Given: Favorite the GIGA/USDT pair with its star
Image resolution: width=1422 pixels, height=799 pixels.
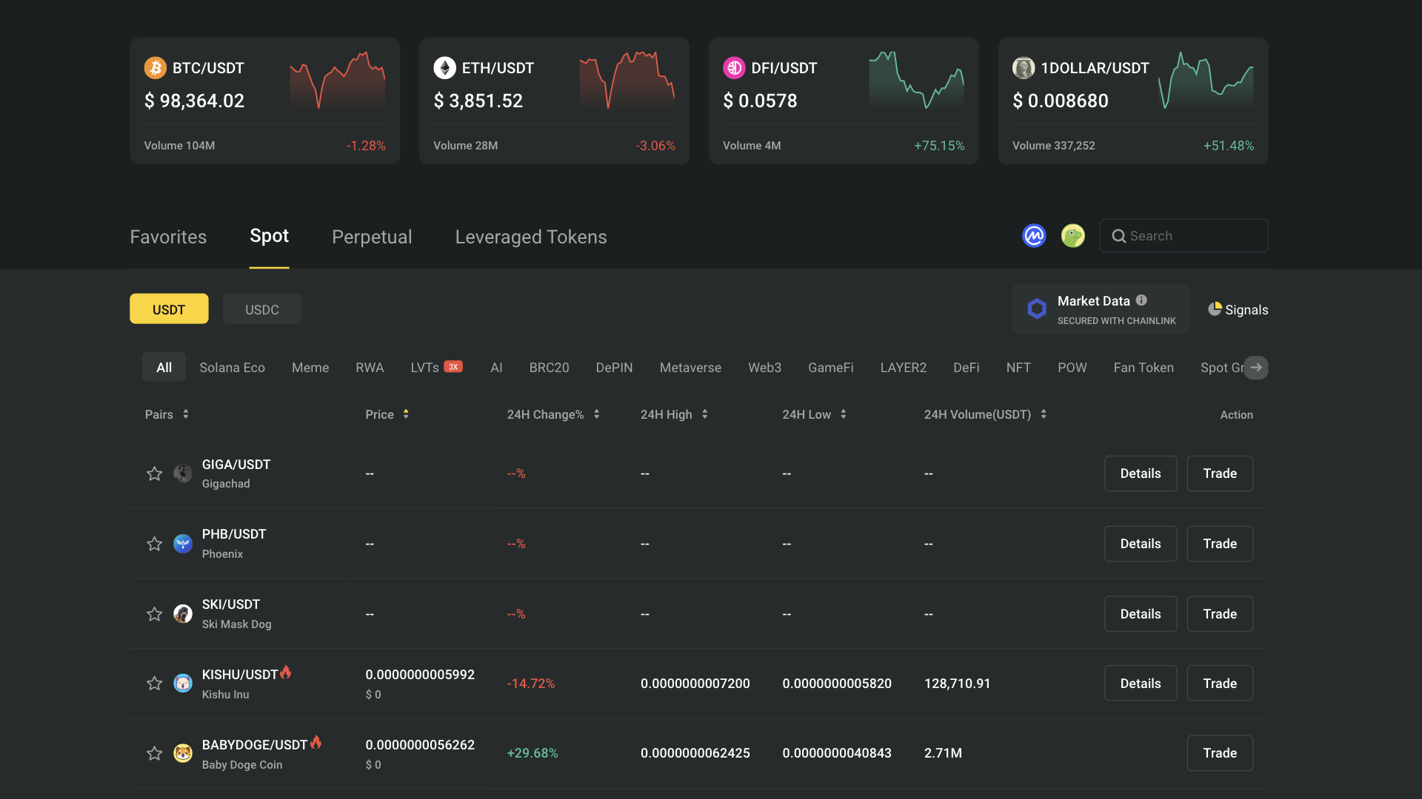Looking at the screenshot, I should tap(154, 473).
